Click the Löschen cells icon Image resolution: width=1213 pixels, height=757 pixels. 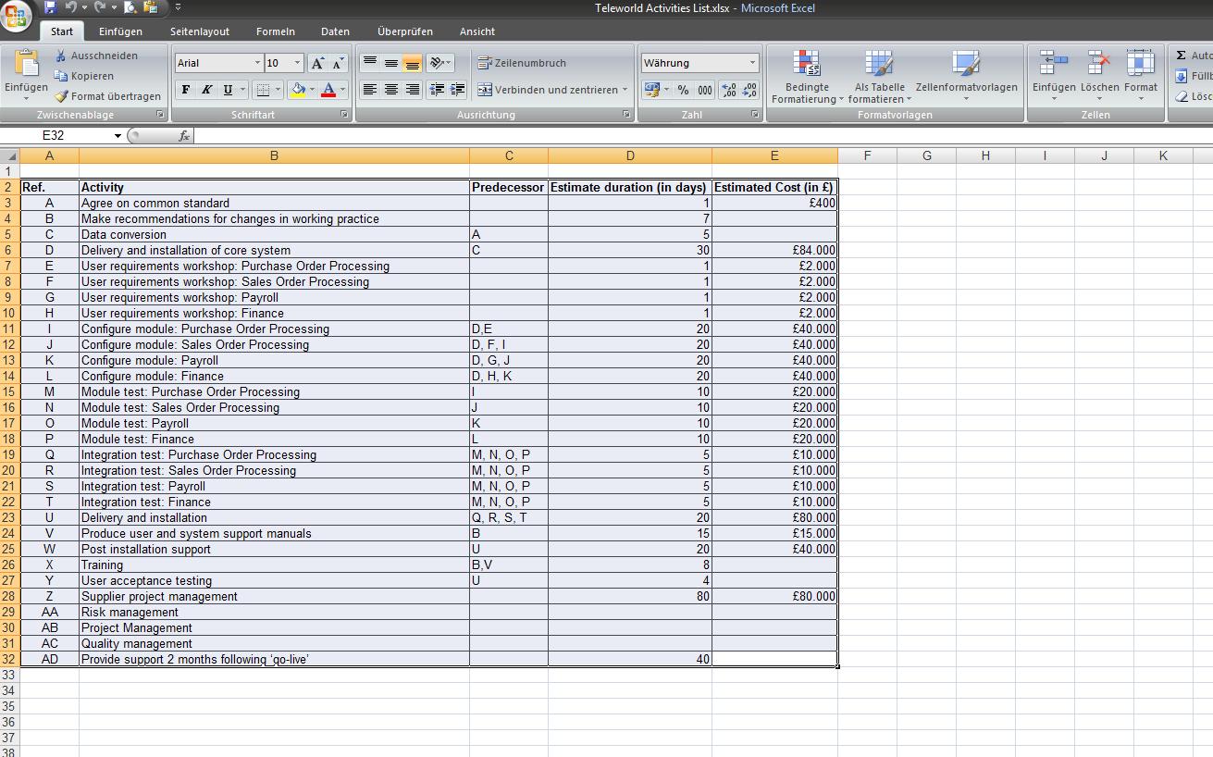(x=1098, y=72)
